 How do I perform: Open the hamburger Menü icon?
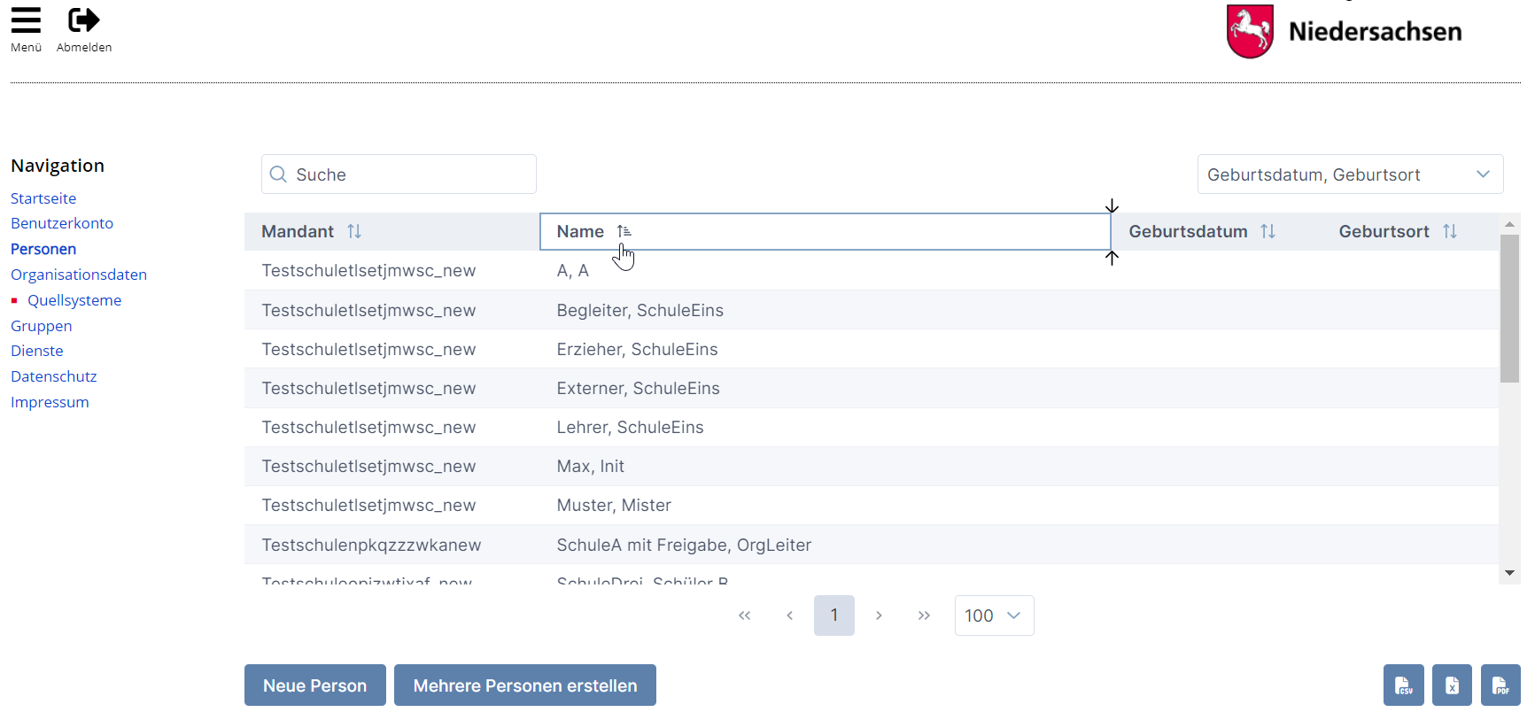pos(26,20)
